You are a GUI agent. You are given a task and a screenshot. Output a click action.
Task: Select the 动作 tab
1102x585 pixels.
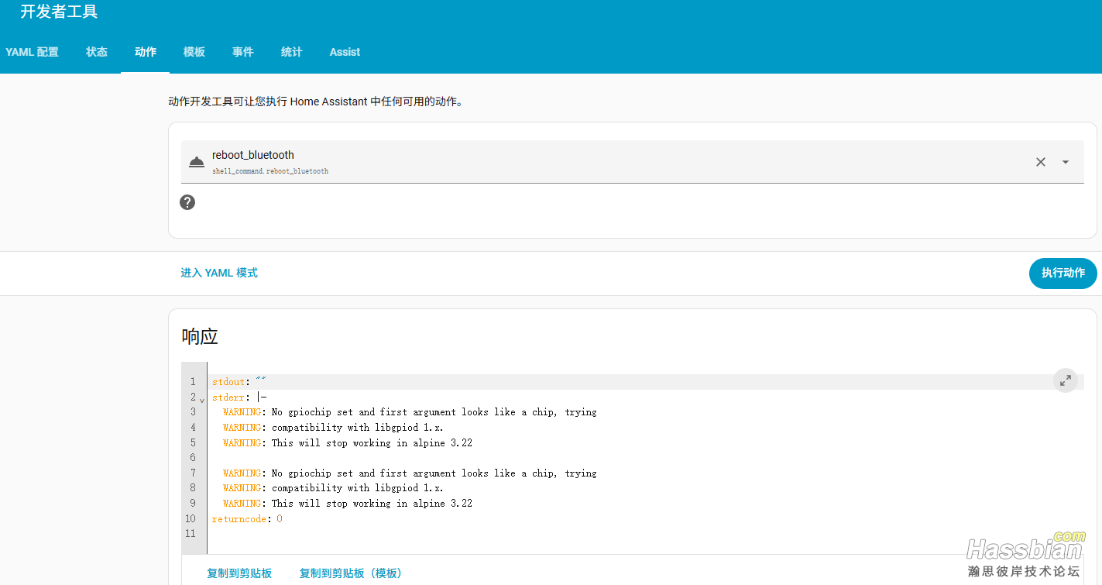[x=146, y=52]
